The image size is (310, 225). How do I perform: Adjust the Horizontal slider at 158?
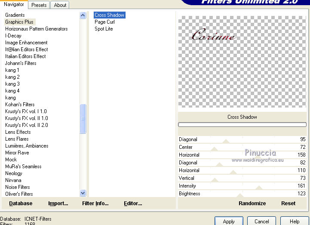click(242, 155)
